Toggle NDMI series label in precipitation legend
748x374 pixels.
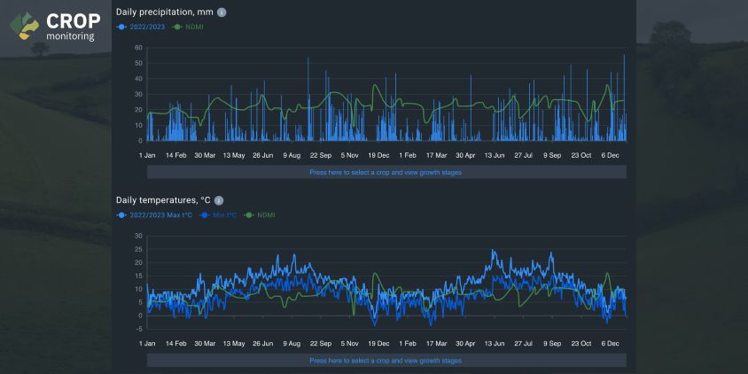pos(195,27)
